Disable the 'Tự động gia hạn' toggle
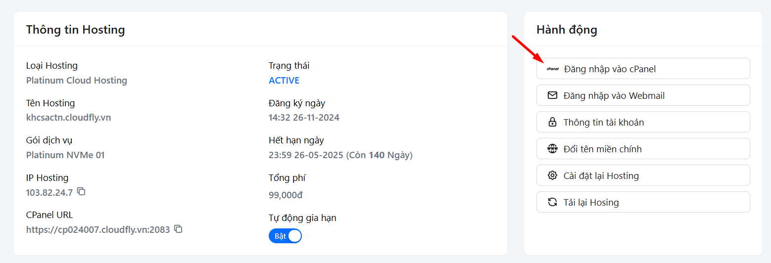The width and height of the screenshot is (771, 263). click(x=285, y=236)
